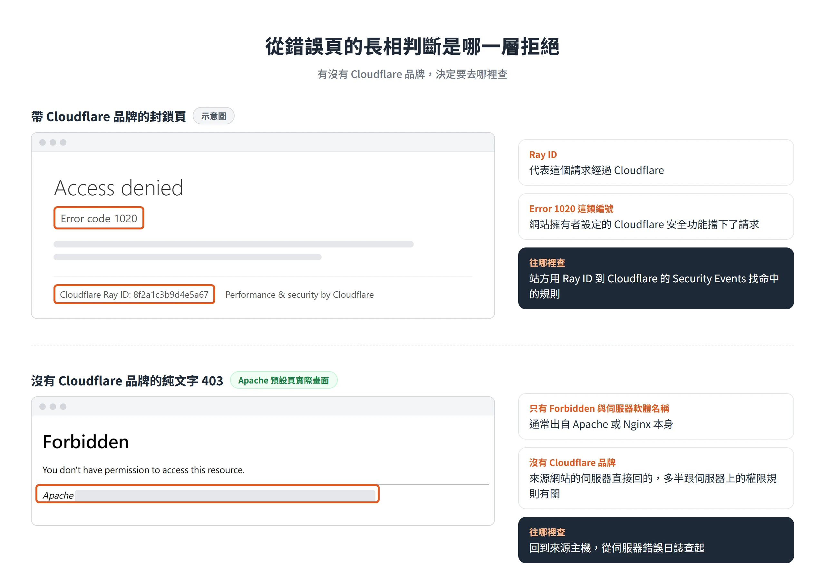Click 'Performance & security by Cloudflare'

299,295
